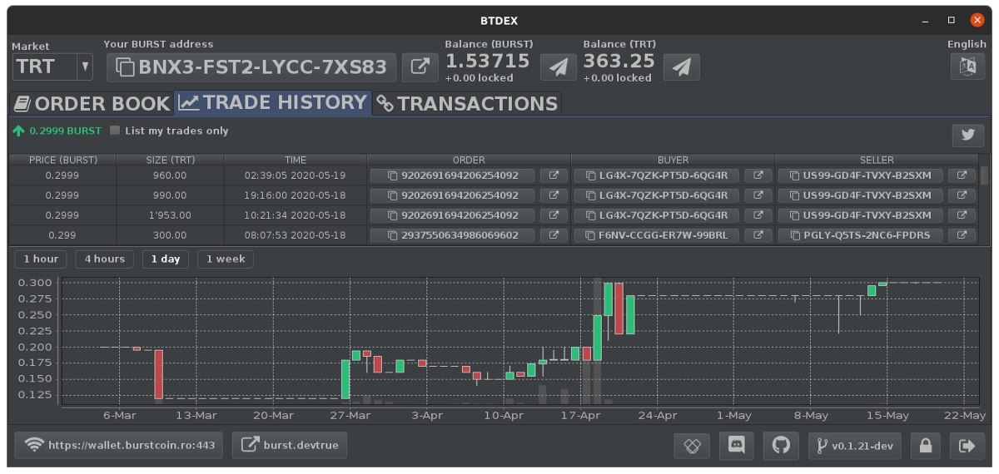The height and width of the screenshot is (474, 999).
Task: Copy buyer address F6NV-CCGG-ER7W-99BRL
Action: (656, 235)
